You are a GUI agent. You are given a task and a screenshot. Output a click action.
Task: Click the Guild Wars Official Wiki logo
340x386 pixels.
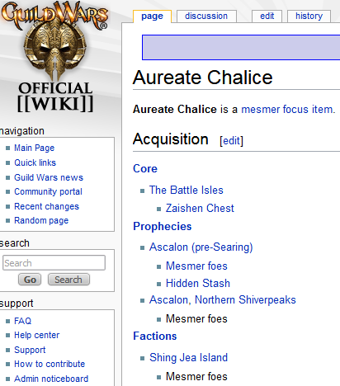click(55, 57)
